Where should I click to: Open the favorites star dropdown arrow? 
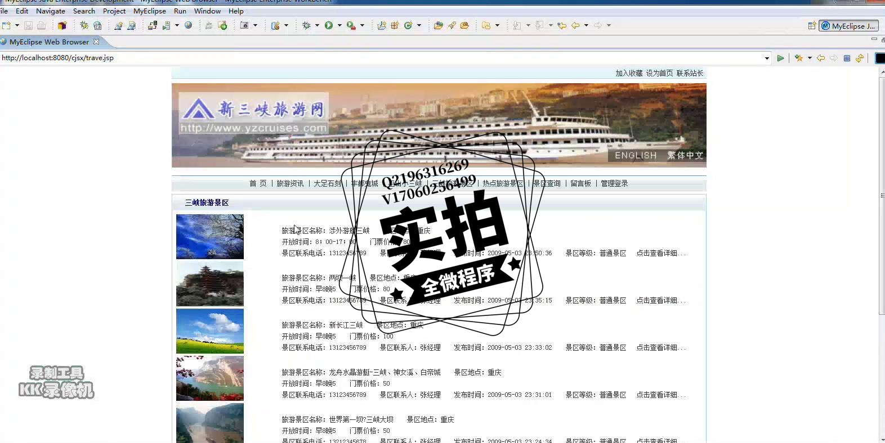pyautogui.click(x=810, y=58)
